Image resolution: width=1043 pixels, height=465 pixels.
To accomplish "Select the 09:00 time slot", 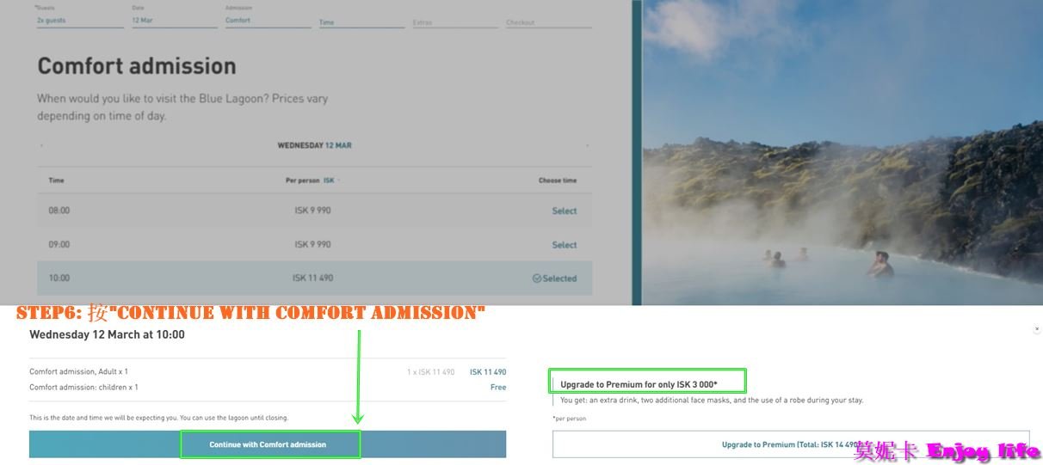I will click(564, 245).
